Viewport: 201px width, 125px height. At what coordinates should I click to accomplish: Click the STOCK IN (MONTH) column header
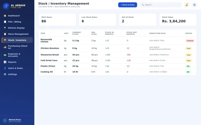click(109, 33)
